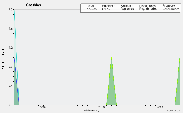
Task: Click the Total cyan line swatch
Action: point(84,6)
